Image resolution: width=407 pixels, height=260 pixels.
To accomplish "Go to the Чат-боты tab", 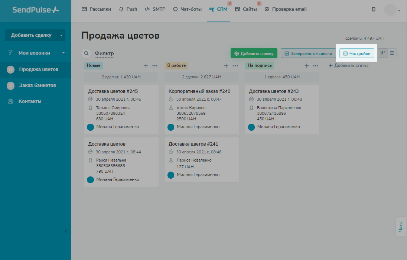I will point(187,9).
